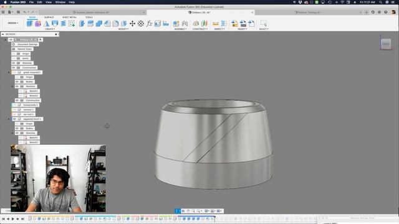
Task: Toggle visibility of honeycomb:1 component
Action: tap(14, 105)
